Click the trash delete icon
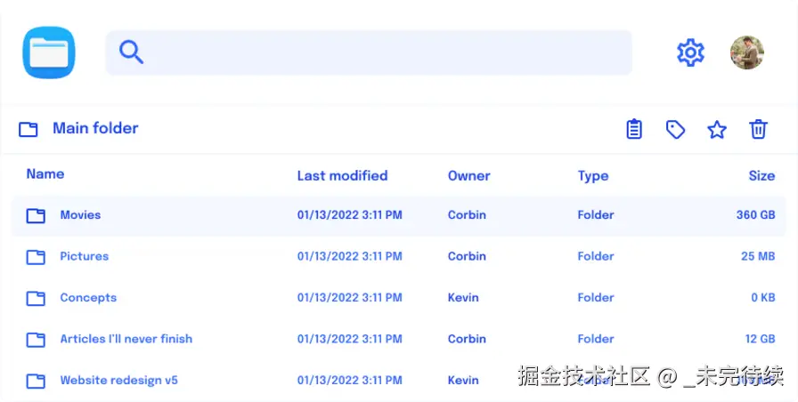 [758, 130]
